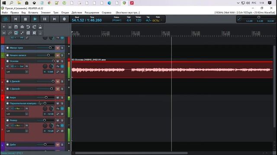
Task: Open the Файл menu
Action: point(5,12)
